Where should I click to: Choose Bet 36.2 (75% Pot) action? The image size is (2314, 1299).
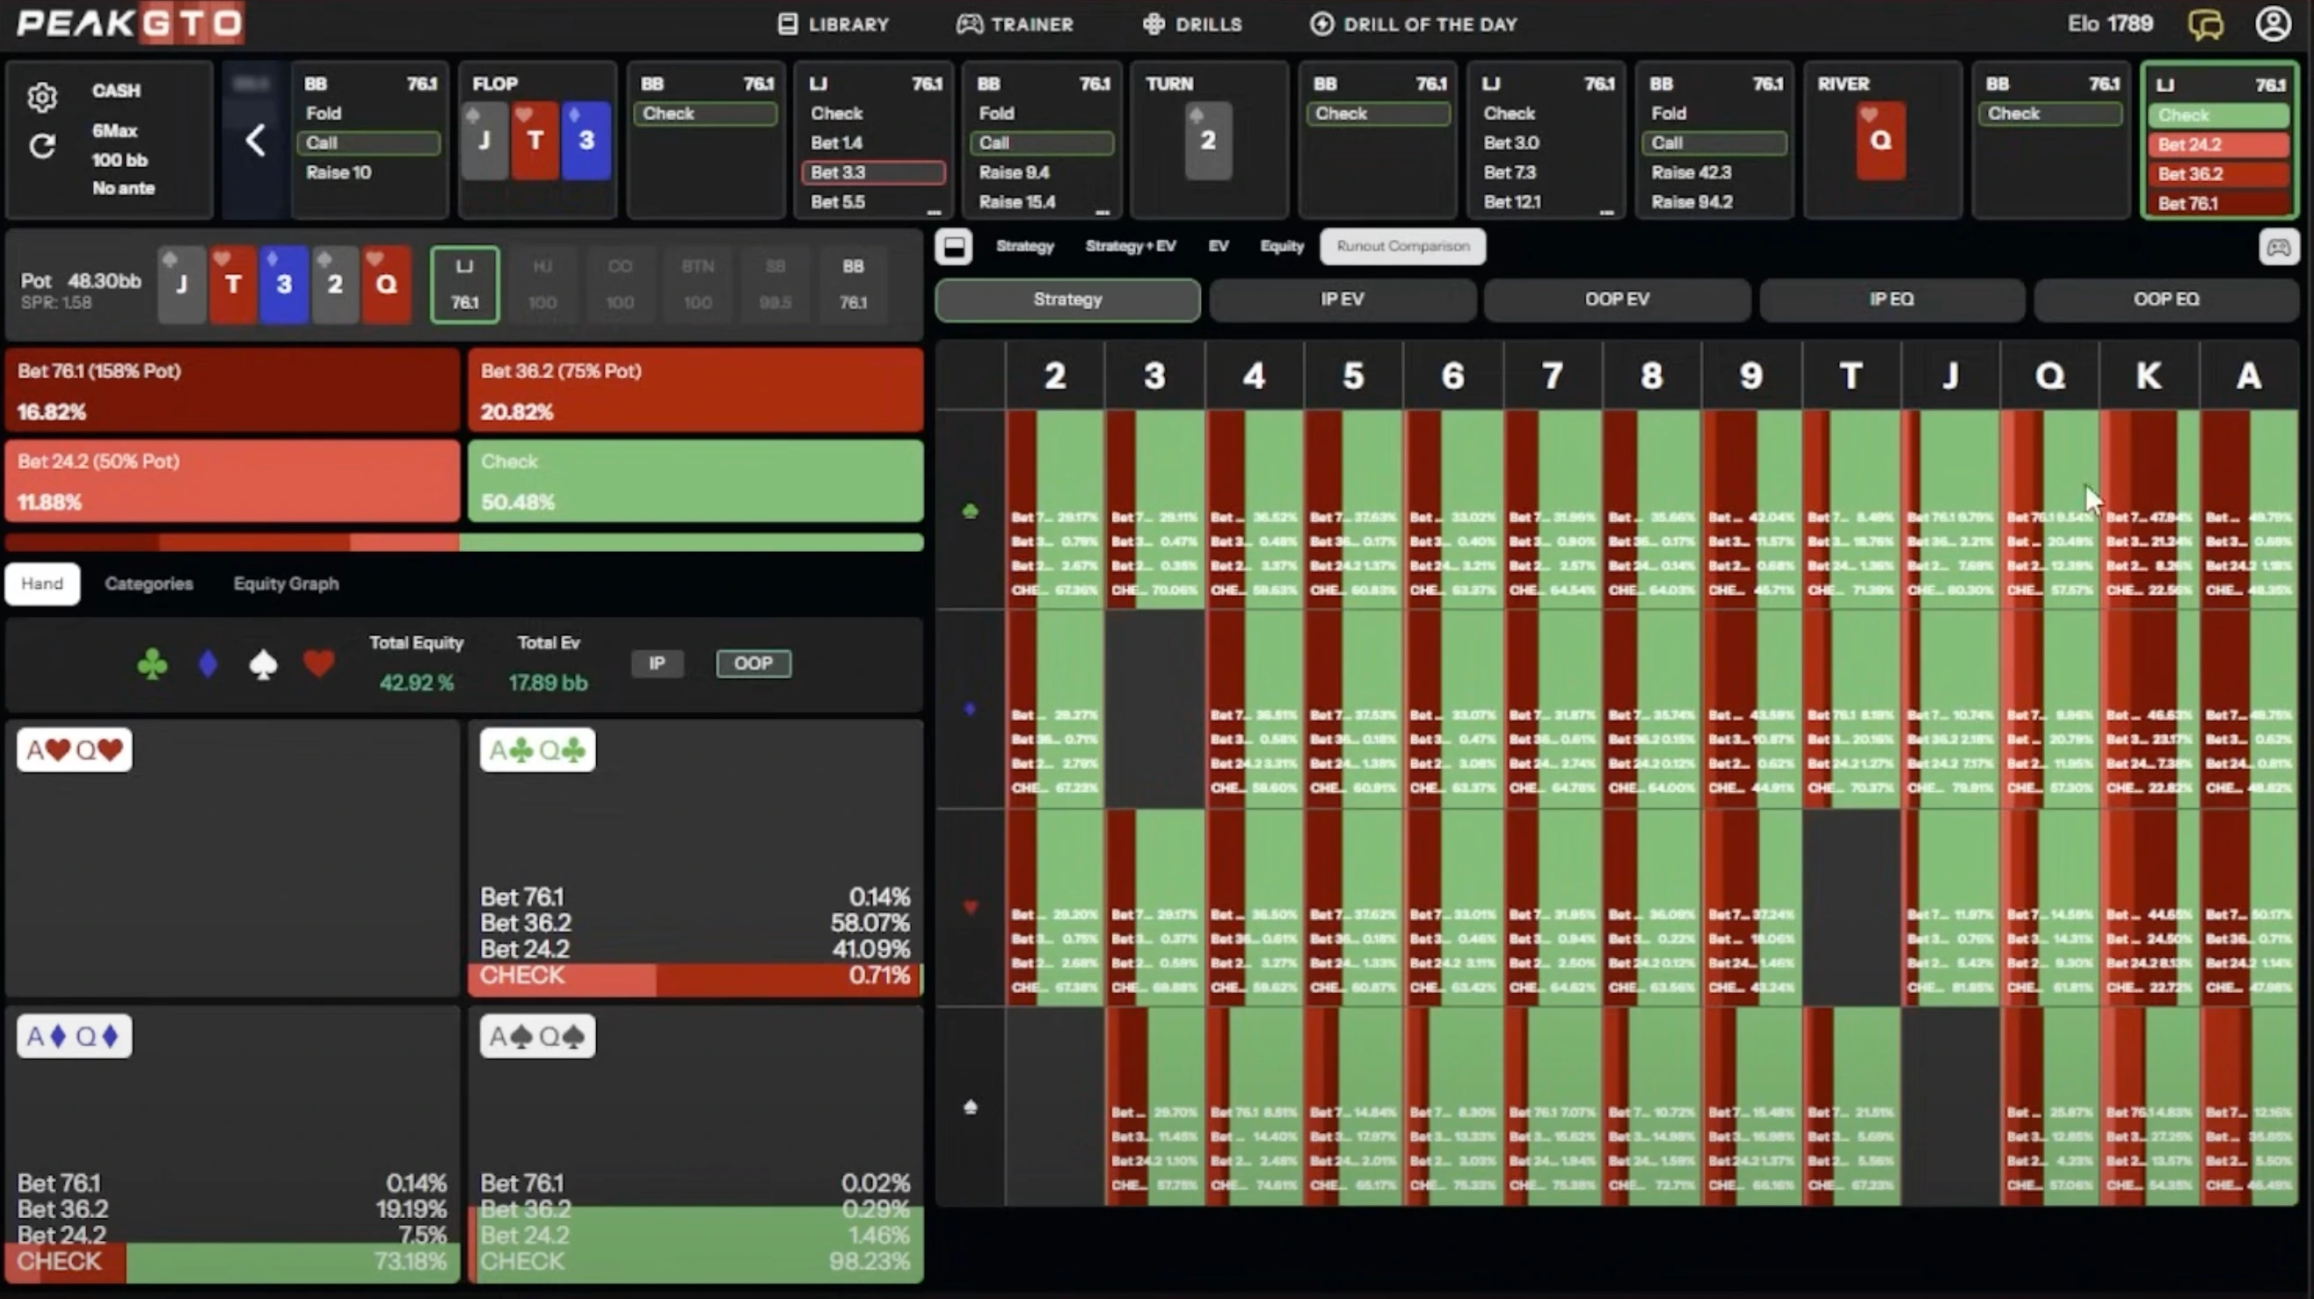pos(695,390)
